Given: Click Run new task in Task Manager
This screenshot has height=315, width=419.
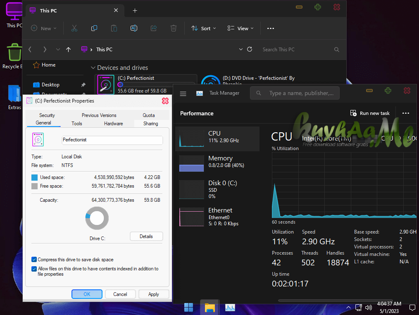Looking at the screenshot, I should [x=370, y=113].
